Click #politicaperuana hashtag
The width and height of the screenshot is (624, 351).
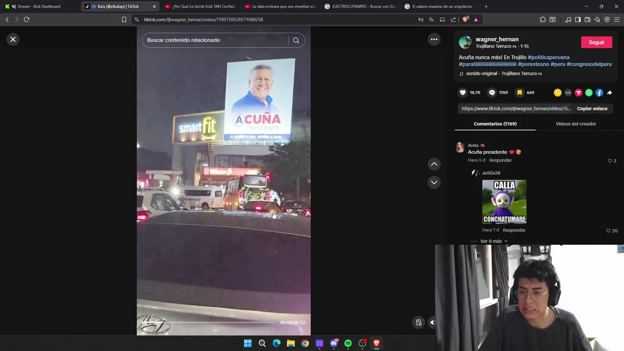tap(548, 58)
